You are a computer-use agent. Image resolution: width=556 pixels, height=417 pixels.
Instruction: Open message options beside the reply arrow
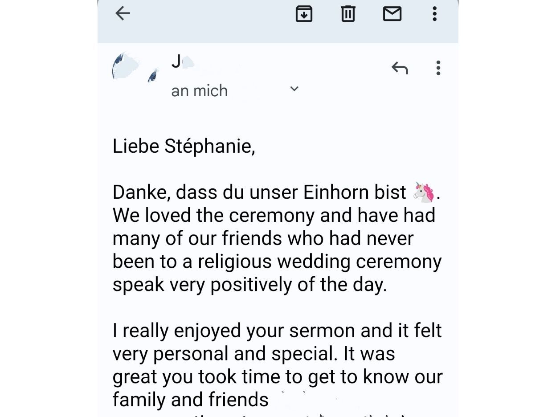coord(438,68)
